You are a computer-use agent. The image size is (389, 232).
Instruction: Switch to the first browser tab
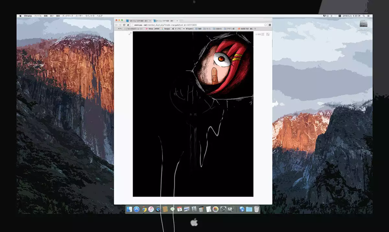pyautogui.click(x=138, y=21)
